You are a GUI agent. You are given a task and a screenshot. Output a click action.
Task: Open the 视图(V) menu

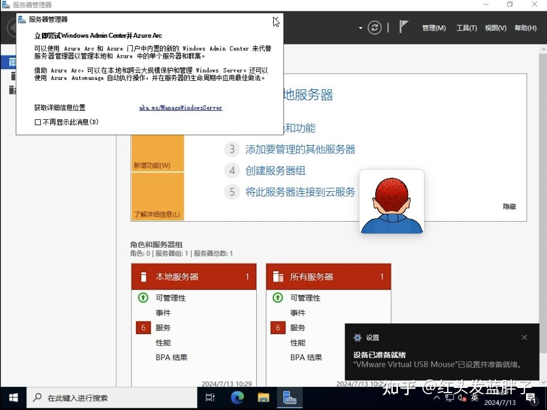495,27
